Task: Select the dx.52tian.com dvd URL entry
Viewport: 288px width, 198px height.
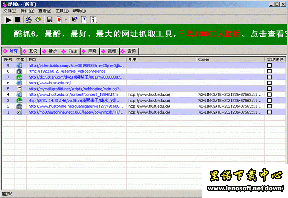Action: [x=76, y=77]
